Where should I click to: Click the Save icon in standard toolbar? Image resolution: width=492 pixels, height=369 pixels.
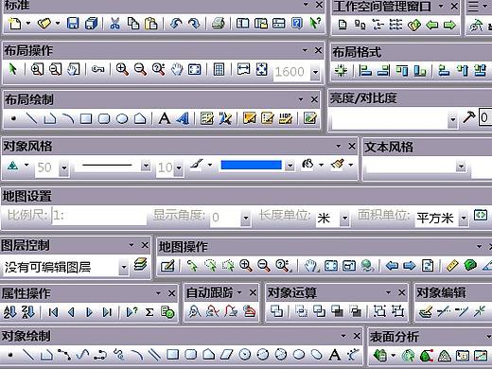point(73,24)
